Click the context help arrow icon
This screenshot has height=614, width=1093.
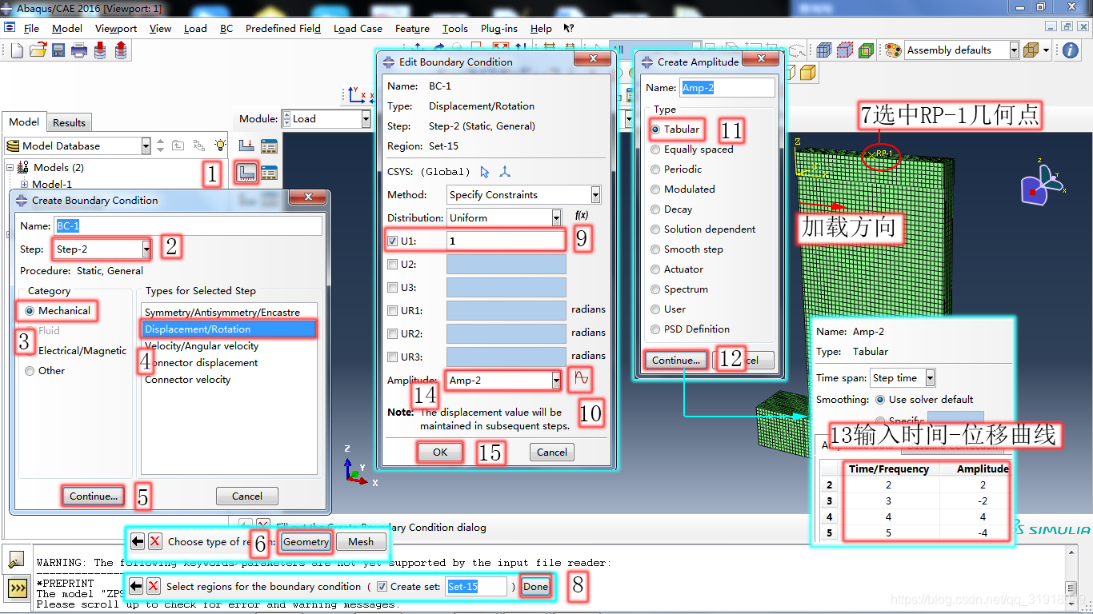[x=569, y=28]
